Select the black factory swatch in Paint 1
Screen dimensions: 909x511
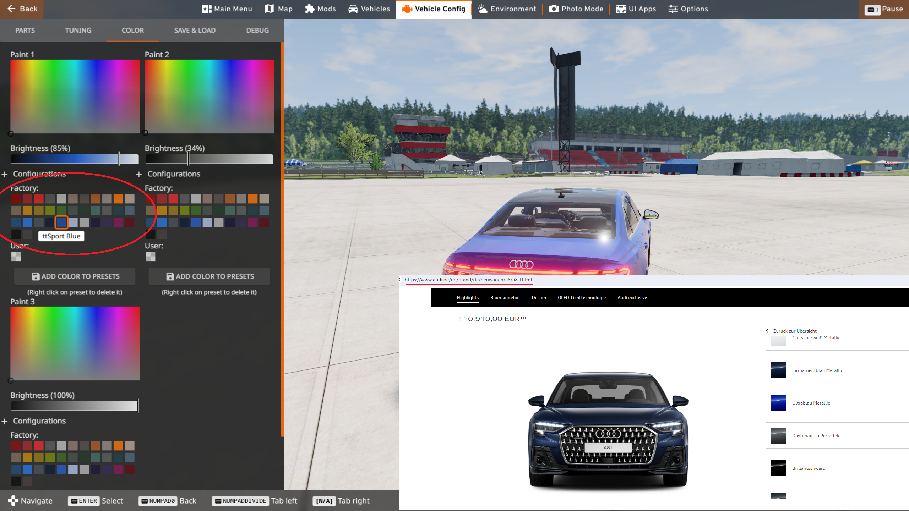16,234
